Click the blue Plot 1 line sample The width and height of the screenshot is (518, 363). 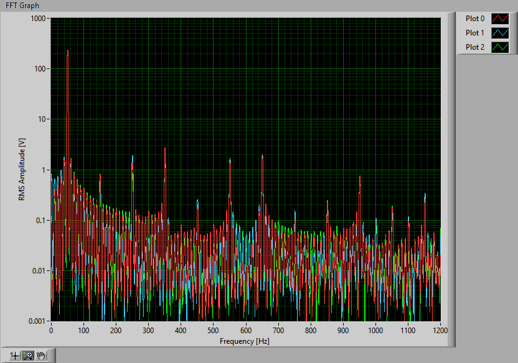point(499,33)
